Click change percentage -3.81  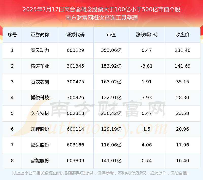tap(147, 66)
